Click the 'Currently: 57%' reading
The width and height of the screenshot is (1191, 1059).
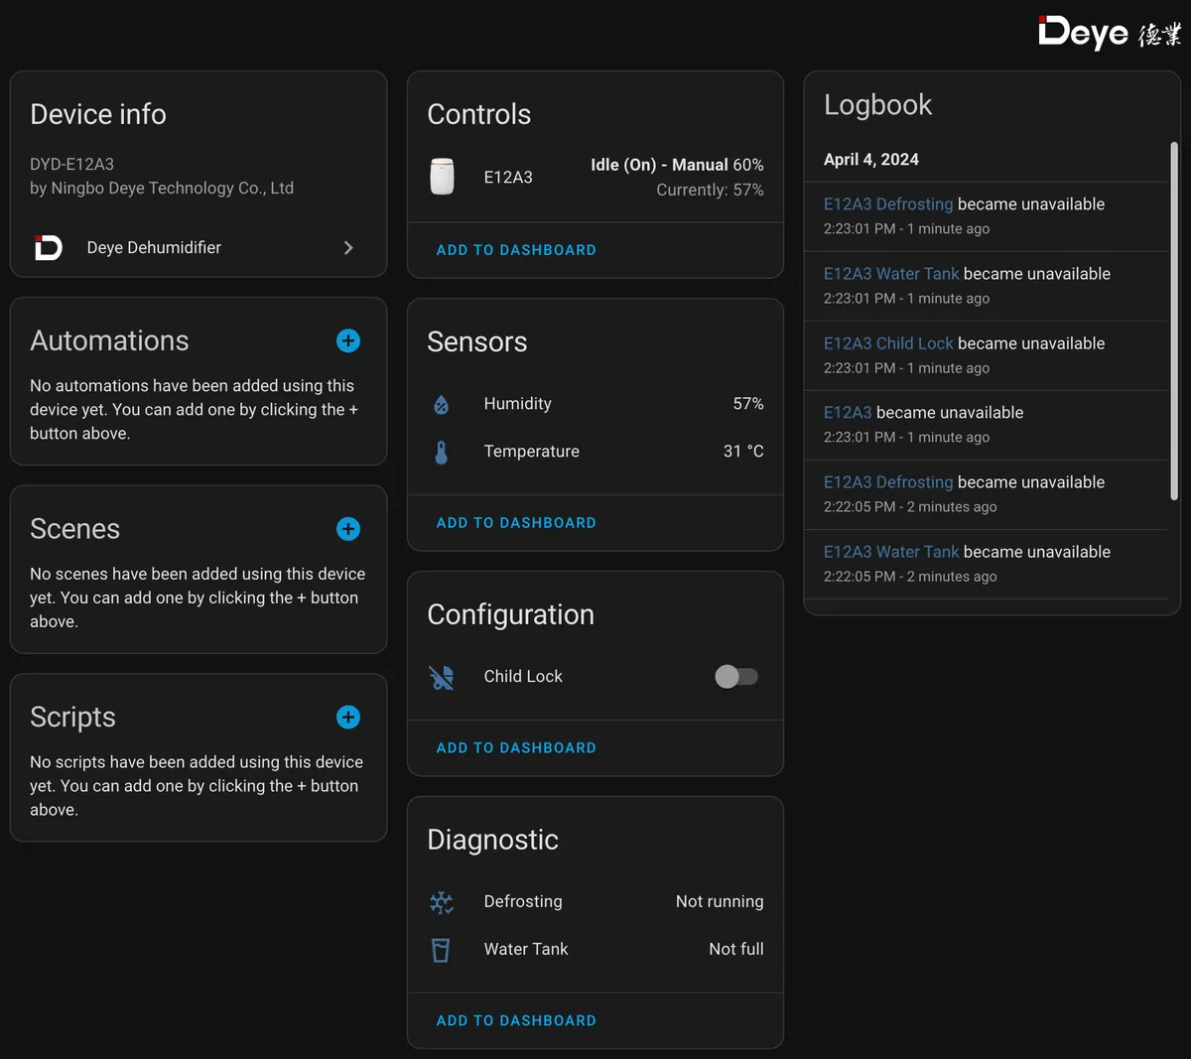(x=710, y=190)
